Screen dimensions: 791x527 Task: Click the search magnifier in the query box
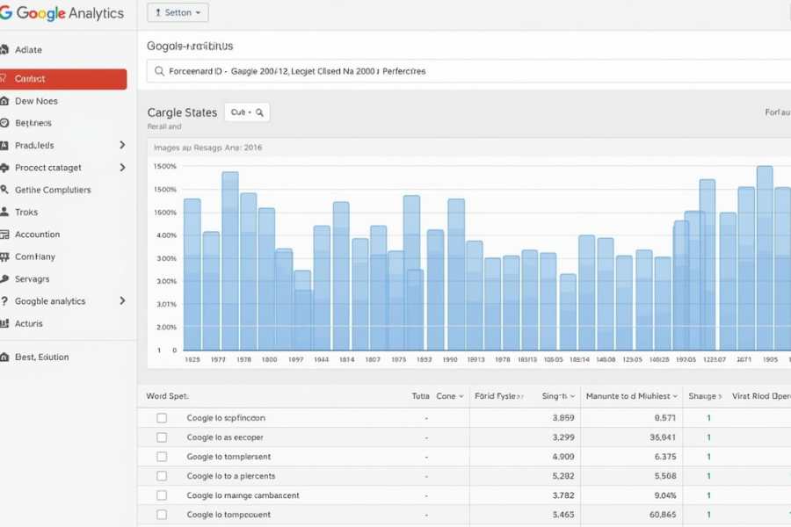(x=159, y=71)
